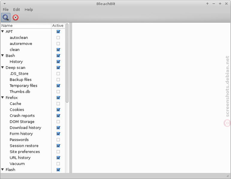The height and width of the screenshot is (179, 231).
Task: Uncheck the Crash reports checkbox
Action: click(x=58, y=116)
